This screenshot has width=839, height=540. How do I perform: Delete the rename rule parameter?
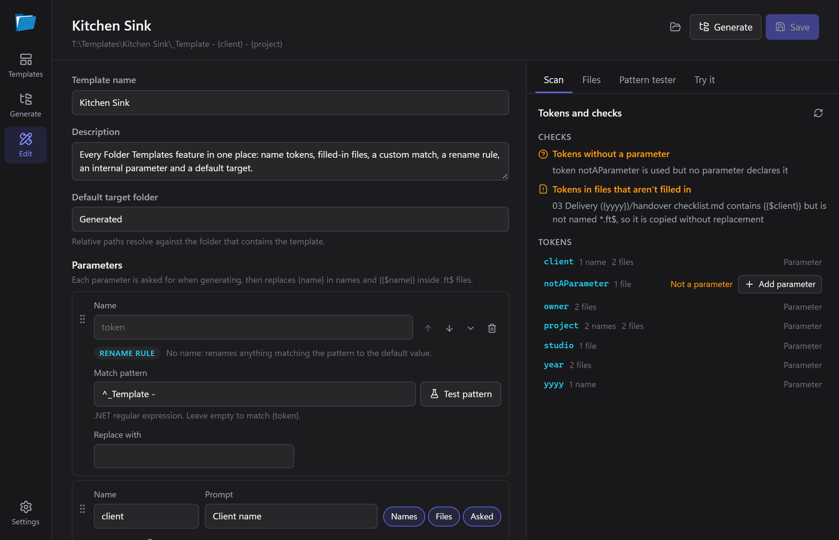(492, 328)
